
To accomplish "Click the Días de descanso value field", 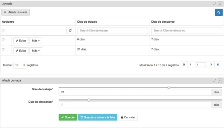I will [x=135, y=105].
